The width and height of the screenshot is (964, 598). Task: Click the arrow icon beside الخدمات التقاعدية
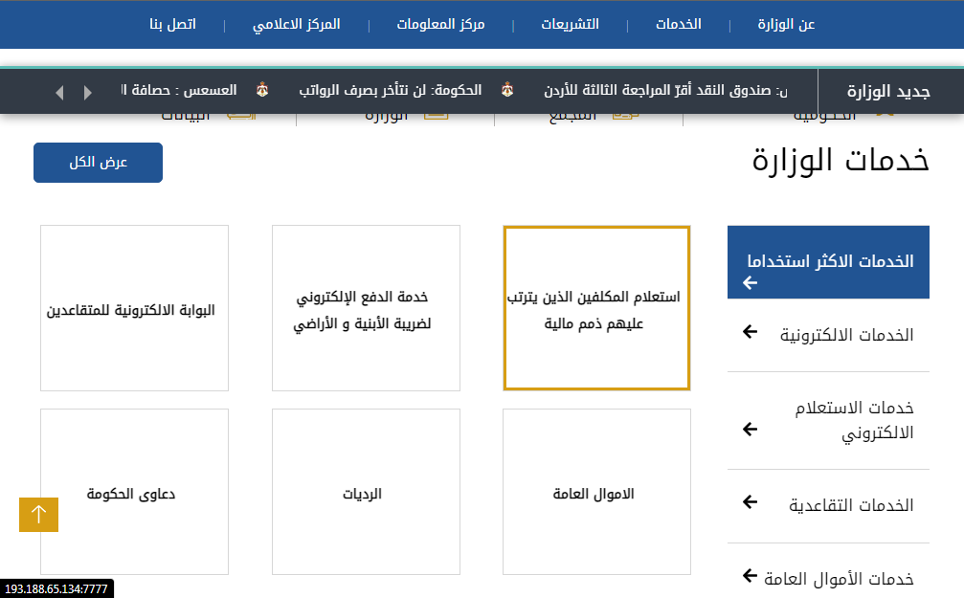(750, 502)
